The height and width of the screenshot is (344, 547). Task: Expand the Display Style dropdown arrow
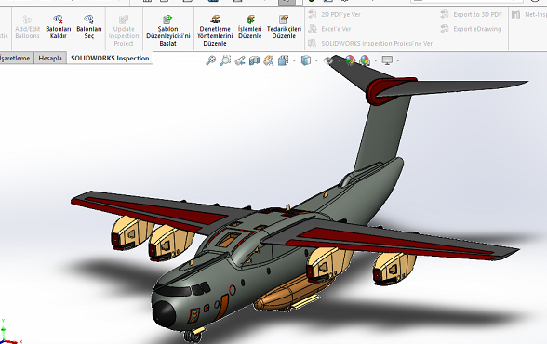[x=316, y=61]
